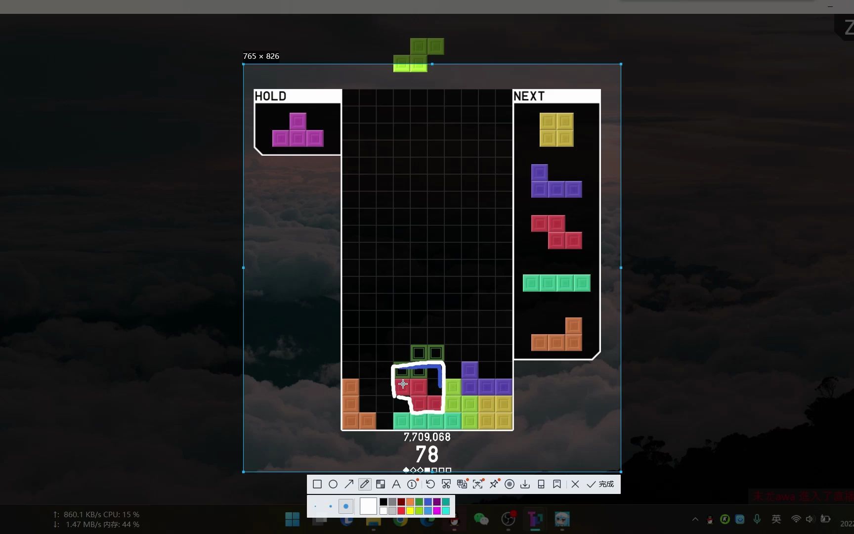The width and height of the screenshot is (854, 534).
Task: Choose the largest brush size dot
Action: (346, 506)
